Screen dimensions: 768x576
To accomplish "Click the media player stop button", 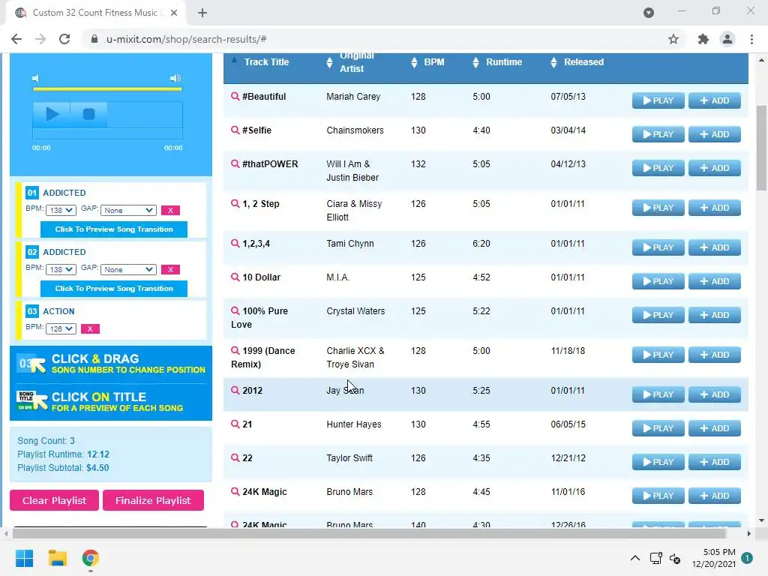I will pyautogui.click(x=88, y=115).
